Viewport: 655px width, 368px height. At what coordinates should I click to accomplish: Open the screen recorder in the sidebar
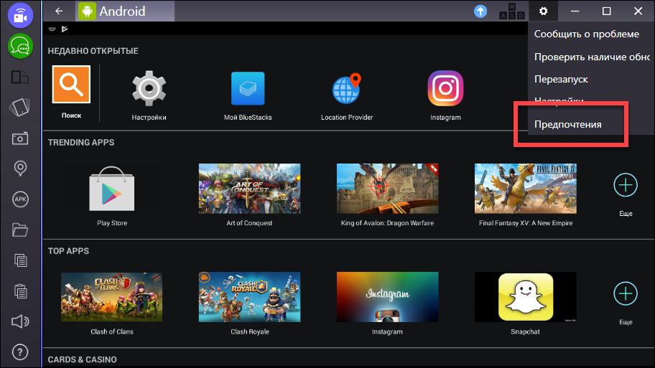tap(20, 16)
